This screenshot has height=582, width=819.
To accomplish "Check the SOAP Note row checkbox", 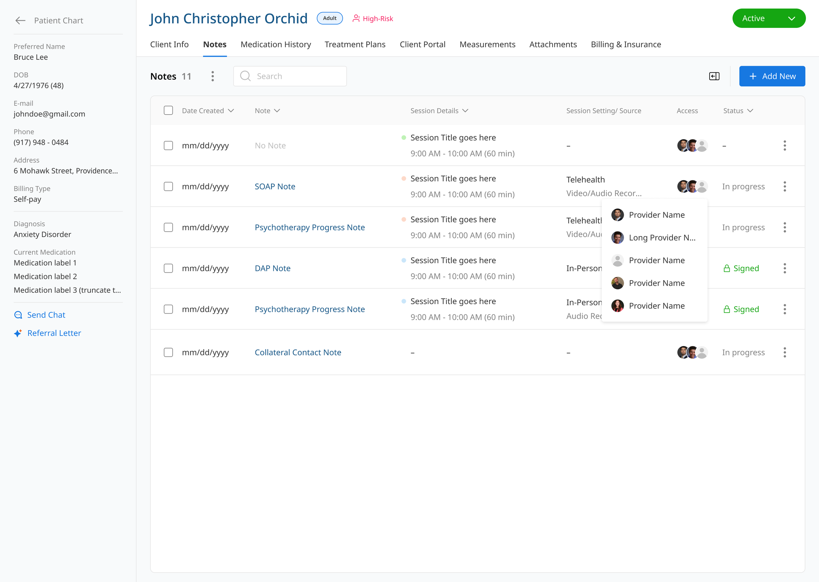I will click(168, 186).
